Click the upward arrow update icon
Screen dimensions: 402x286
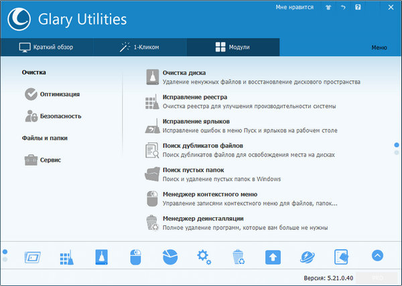(273, 257)
